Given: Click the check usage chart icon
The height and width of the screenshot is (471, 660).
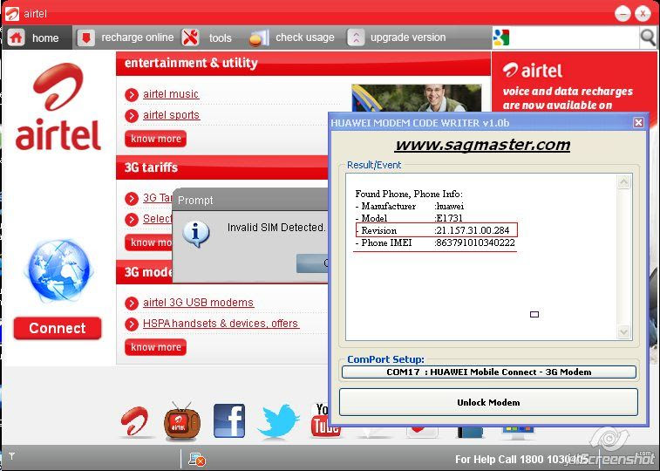Looking at the screenshot, I should click(x=259, y=38).
